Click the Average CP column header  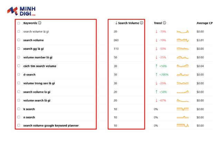click(204, 23)
